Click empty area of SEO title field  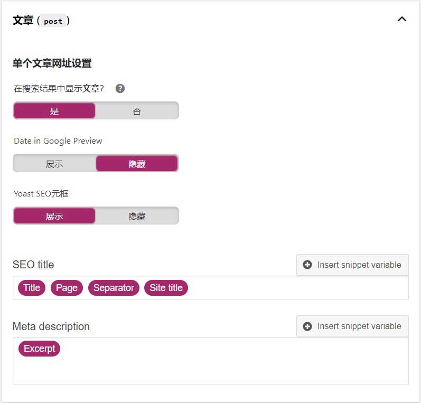tap(296, 288)
